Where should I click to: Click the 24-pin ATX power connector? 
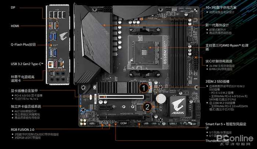(x=196, y=57)
